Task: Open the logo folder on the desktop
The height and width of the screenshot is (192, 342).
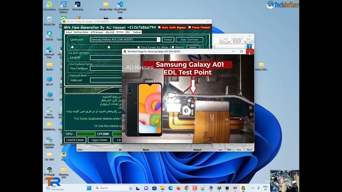Action: tap(64, 156)
